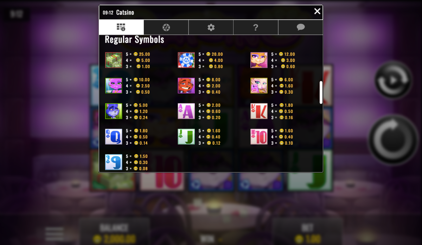Open the chat bubble tab
This screenshot has height=245, width=422.
tap(300, 27)
